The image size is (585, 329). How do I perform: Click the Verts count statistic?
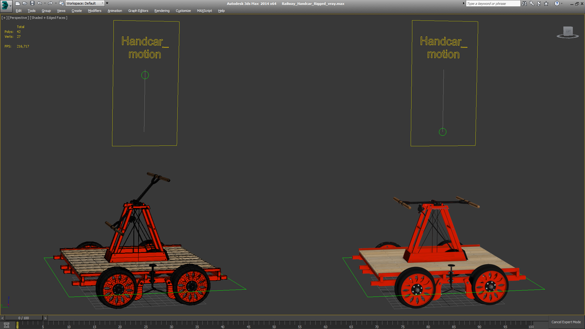coord(12,37)
